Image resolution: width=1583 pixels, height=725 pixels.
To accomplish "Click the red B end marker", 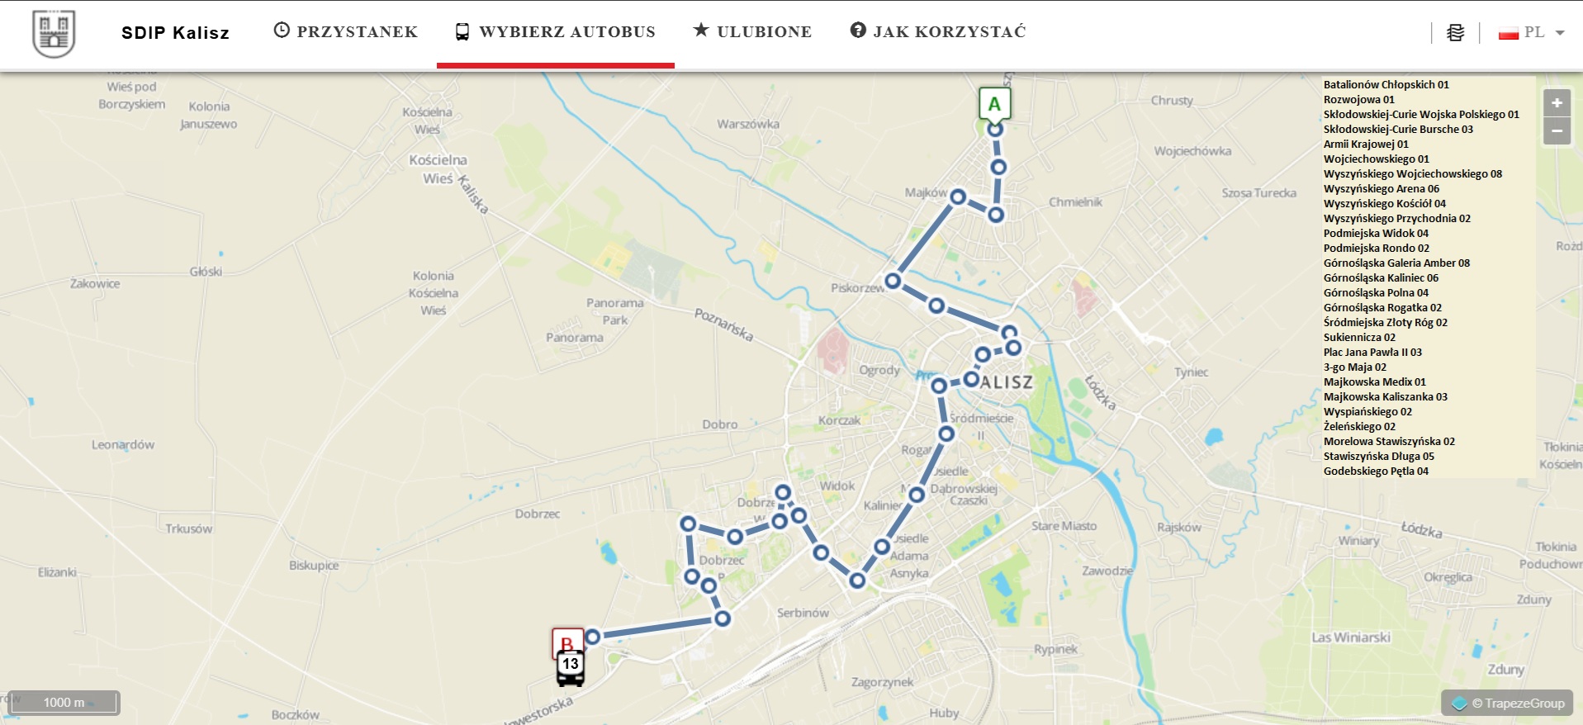I will coord(567,642).
